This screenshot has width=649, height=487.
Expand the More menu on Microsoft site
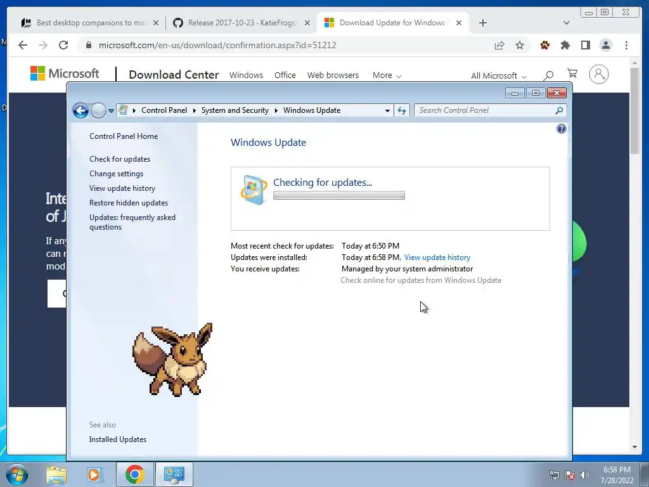387,75
